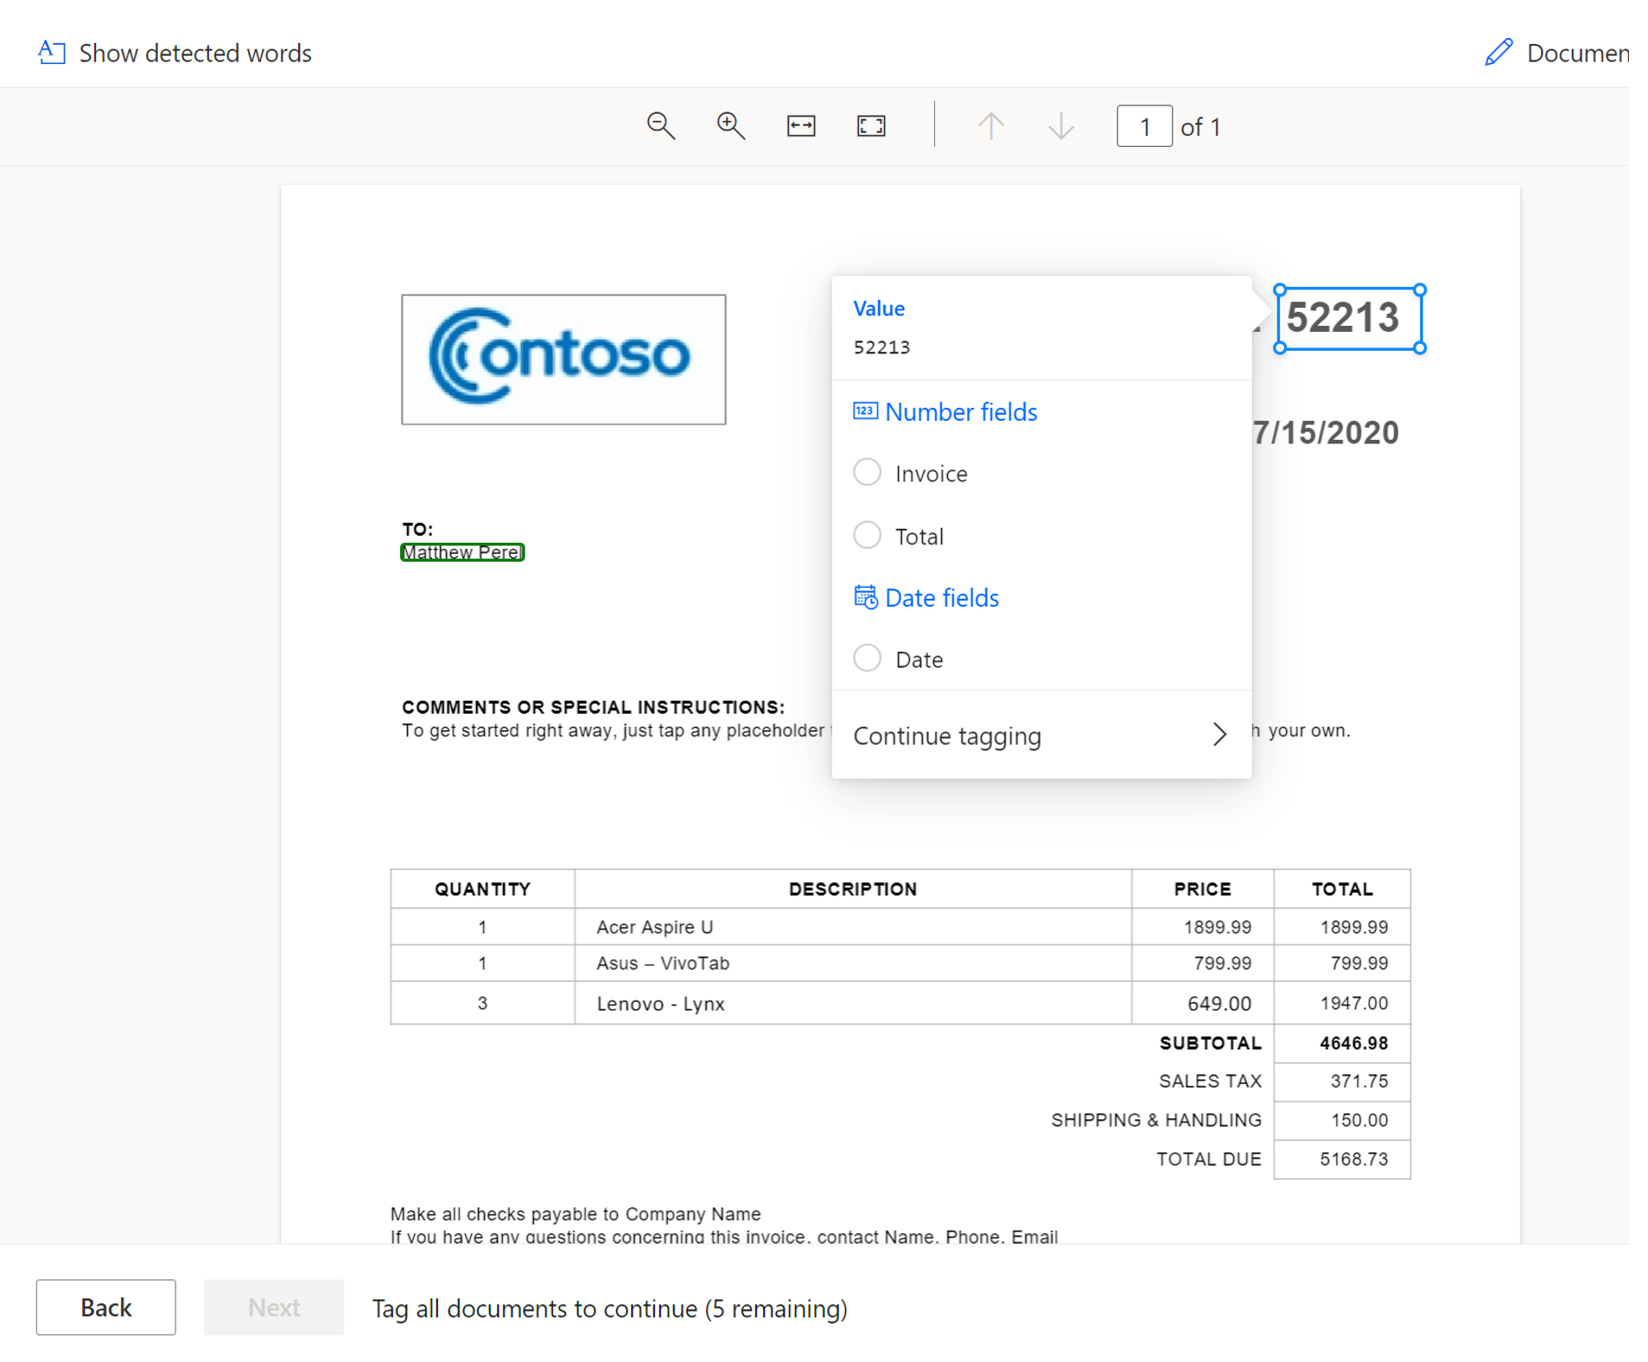Click the page number input field
1648x1362 pixels.
point(1144,126)
